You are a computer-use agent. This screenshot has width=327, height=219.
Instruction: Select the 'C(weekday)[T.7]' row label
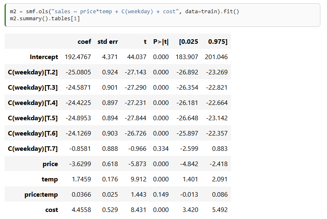[x=33, y=149]
